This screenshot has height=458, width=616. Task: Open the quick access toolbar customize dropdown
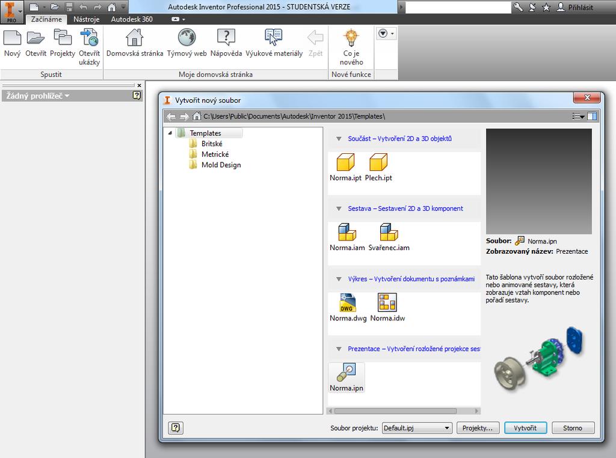(123, 7)
